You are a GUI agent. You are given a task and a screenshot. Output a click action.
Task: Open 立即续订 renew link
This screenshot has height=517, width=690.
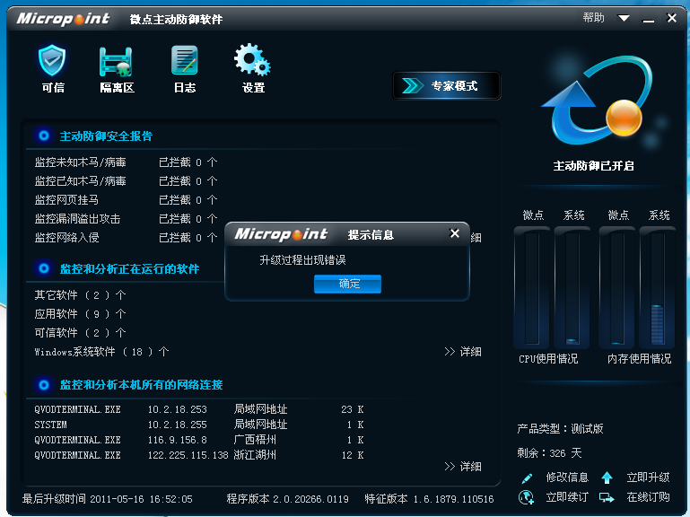(x=567, y=497)
